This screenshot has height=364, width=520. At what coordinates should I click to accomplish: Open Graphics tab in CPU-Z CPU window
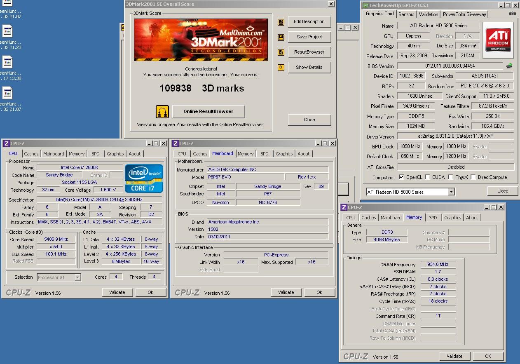(115, 154)
